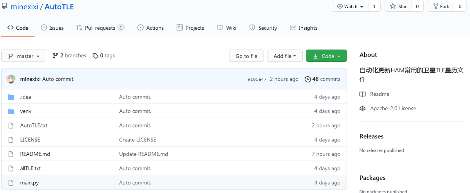View the 0 tags link

click(x=104, y=56)
